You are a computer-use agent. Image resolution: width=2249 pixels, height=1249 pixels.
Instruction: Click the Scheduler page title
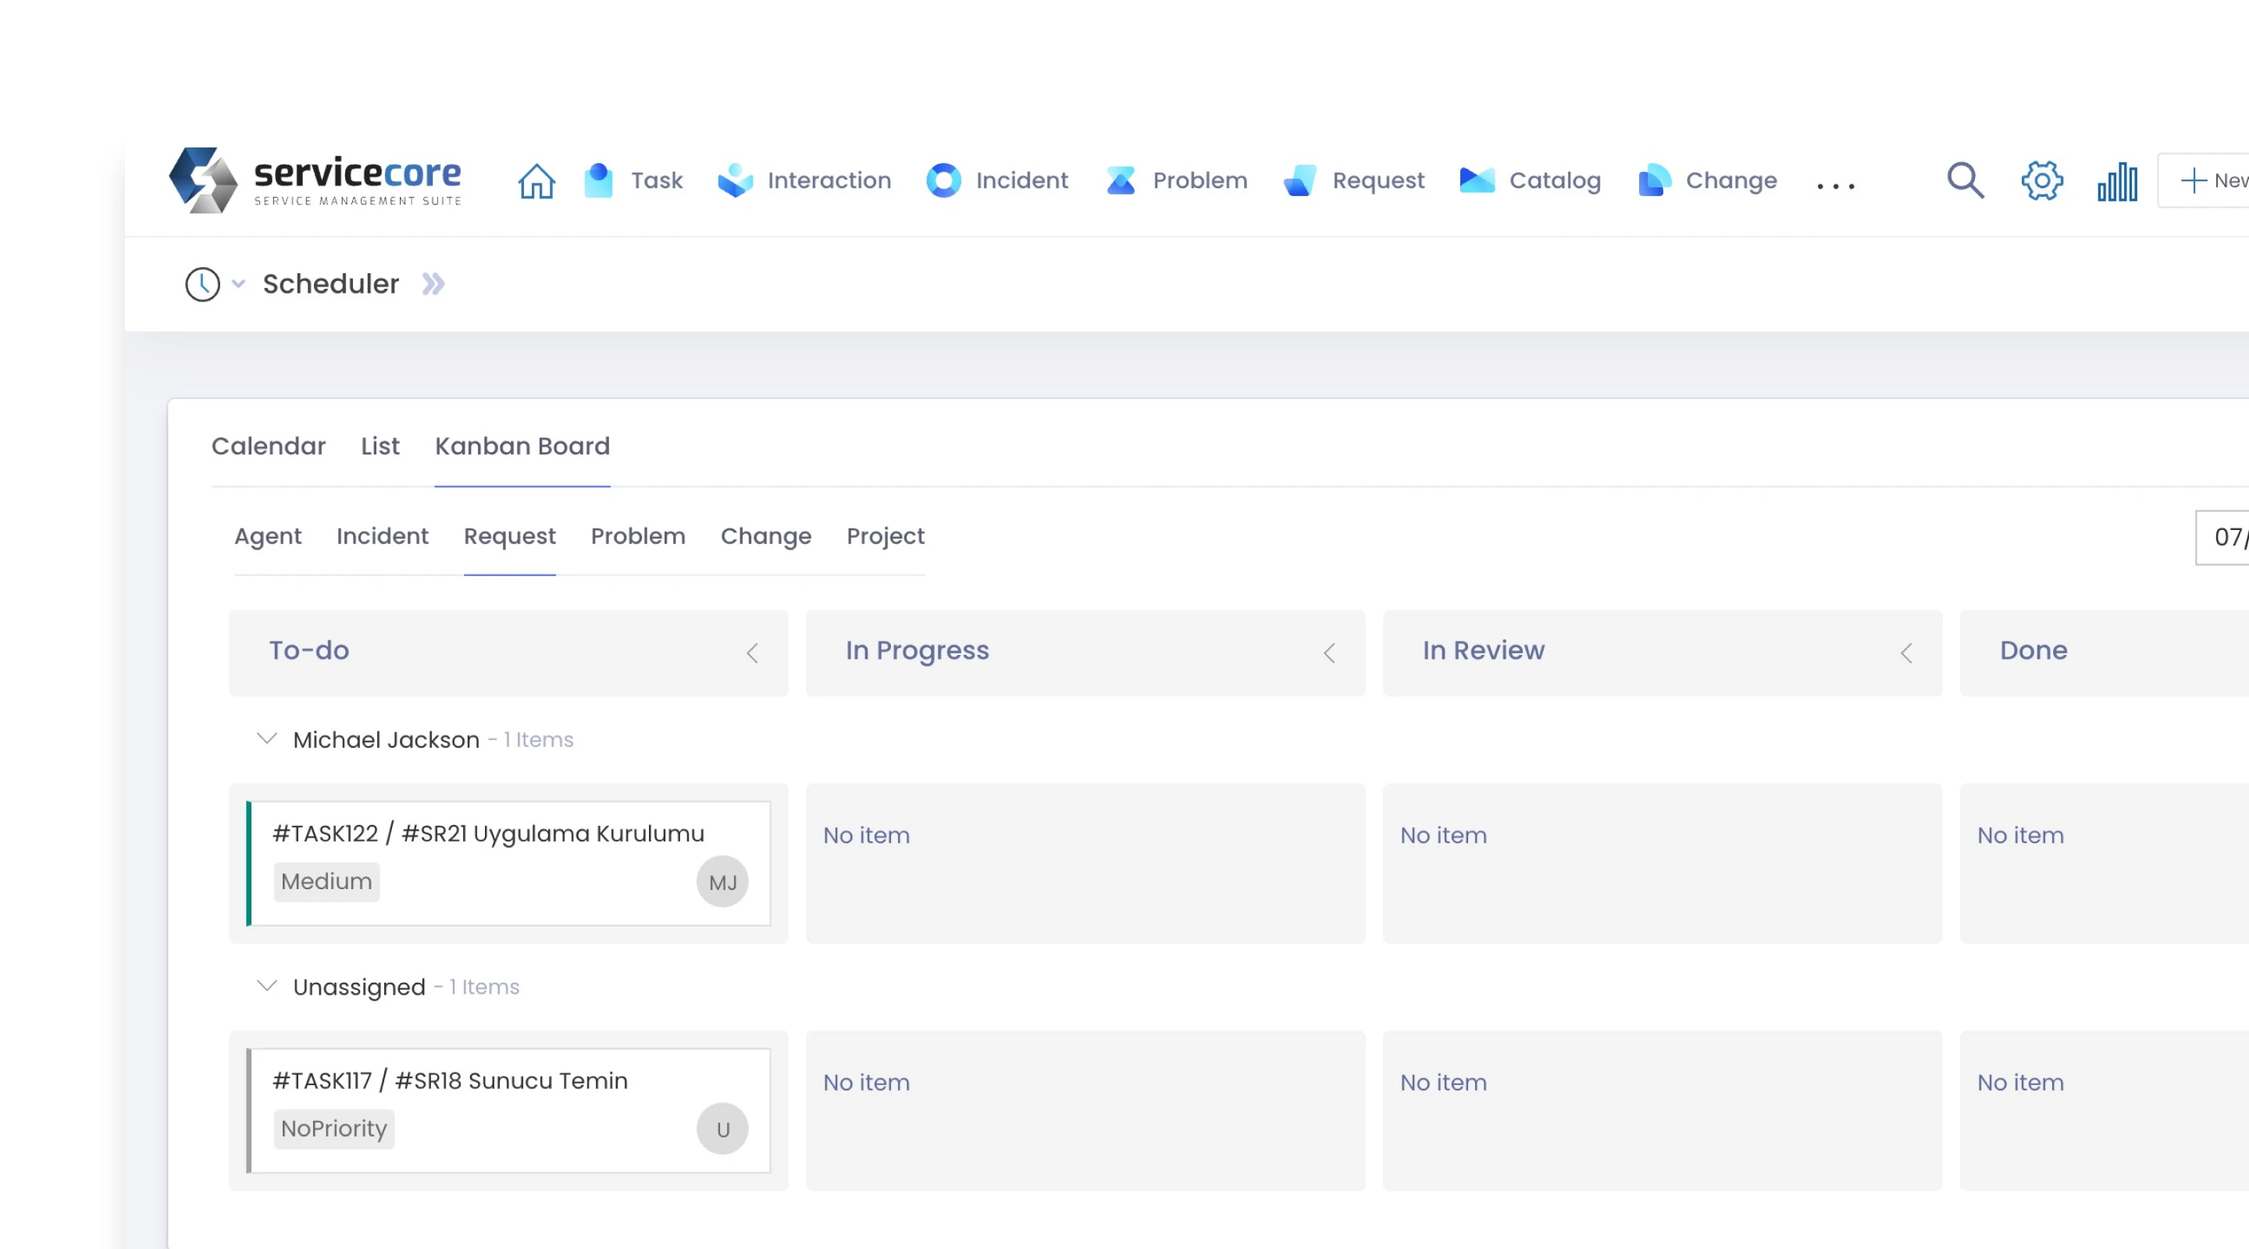click(331, 285)
